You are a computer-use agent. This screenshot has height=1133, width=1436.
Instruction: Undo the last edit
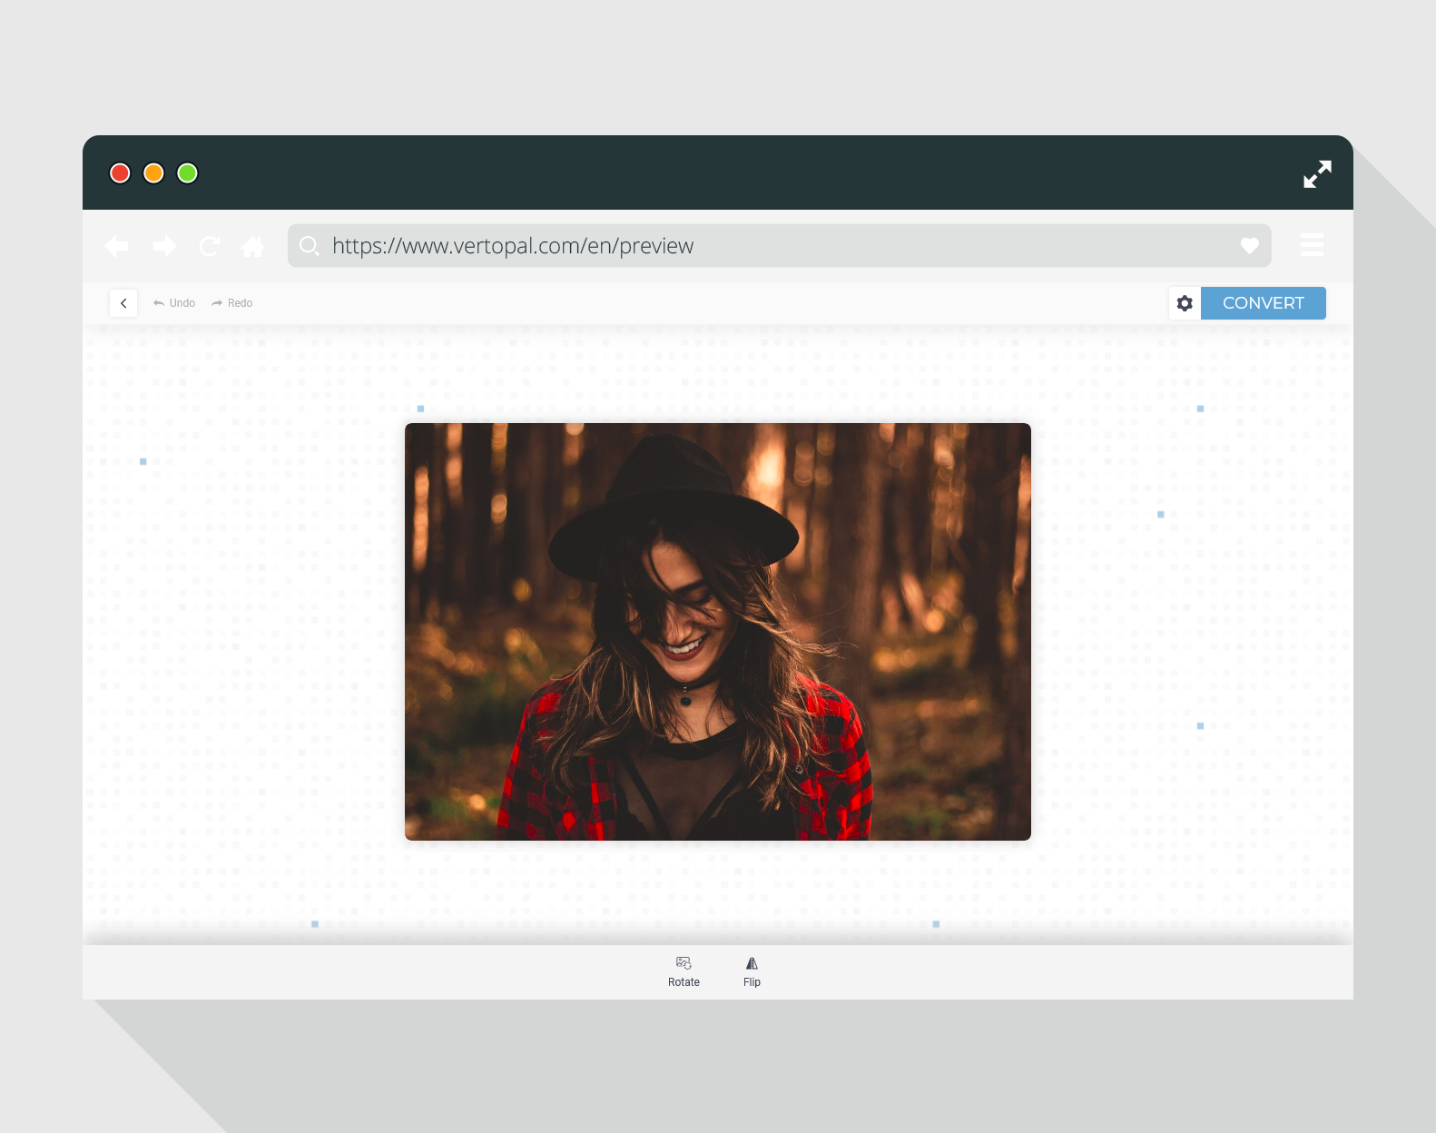coord(174,303)
